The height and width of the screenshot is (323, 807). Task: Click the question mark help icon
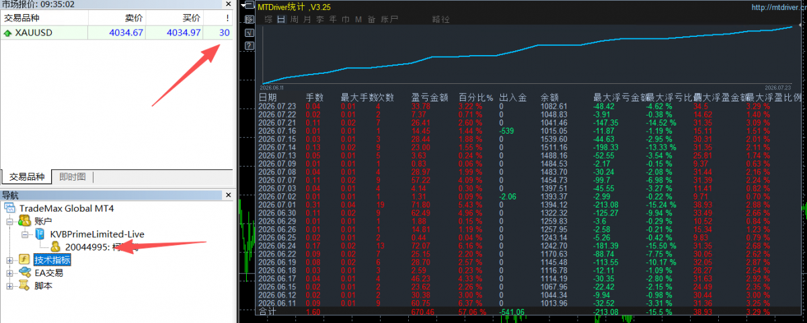point(249,46)
